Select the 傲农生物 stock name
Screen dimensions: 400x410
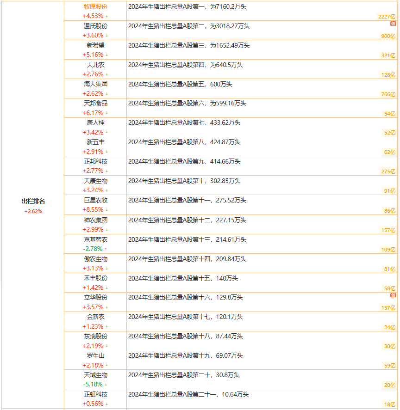pos(96,259)
